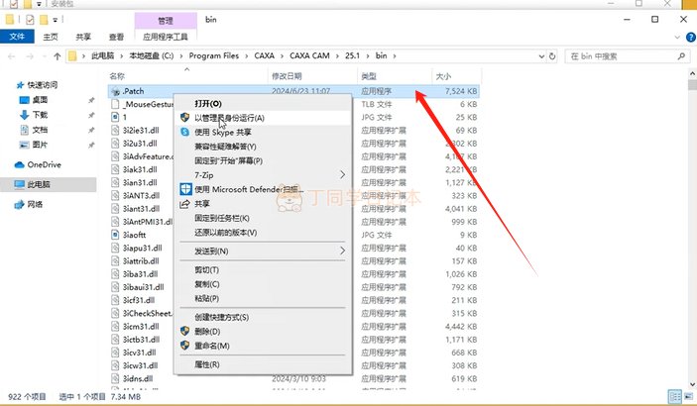Select 网络 in the navigation pane
The height and width of the screenshot is (406, 697).
(x=35, y=204)
